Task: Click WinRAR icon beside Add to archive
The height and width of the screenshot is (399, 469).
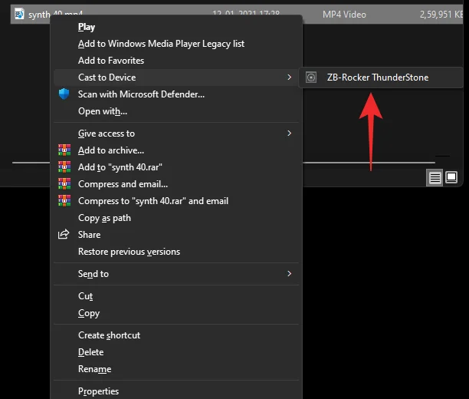Action: [64, 150]
